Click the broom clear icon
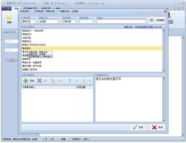Image resolution: width=186 pixels, height=143 pixels. [53, 80]
